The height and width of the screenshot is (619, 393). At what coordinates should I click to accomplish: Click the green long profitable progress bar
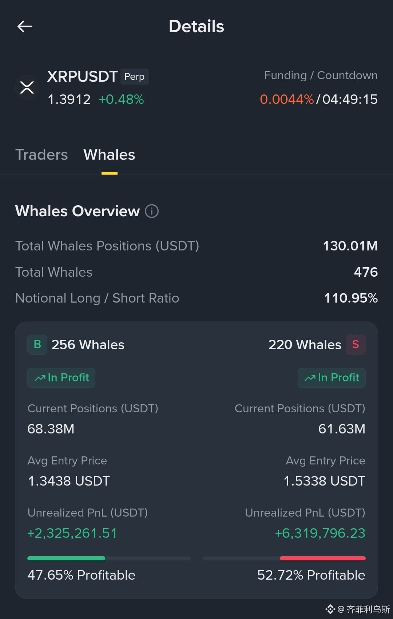coord(66,558)
